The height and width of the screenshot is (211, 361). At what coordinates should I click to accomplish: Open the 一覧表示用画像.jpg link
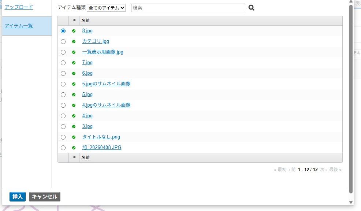pyautogui.click(x=103, y=52)
